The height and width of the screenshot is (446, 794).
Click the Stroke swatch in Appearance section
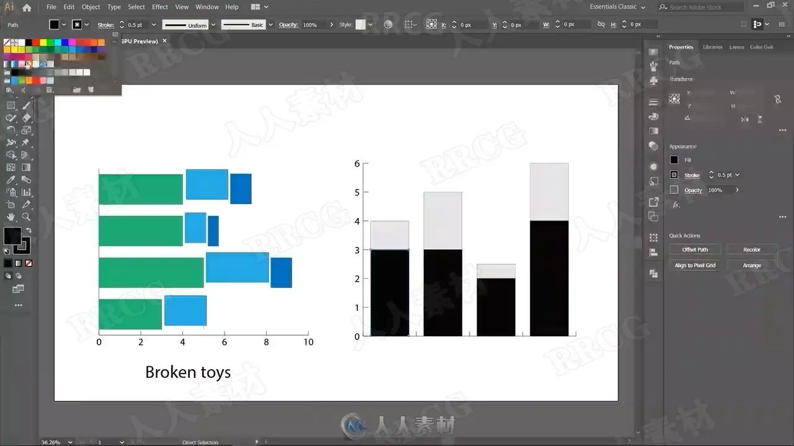[x=674, y=175]
